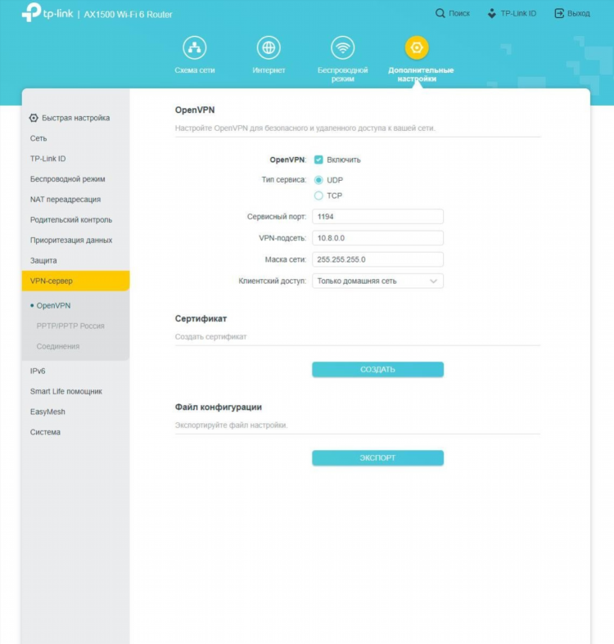Click the OpenVPN section heading
The height and width of the screenshot is (644, 614).
click(x=195, y=110)
